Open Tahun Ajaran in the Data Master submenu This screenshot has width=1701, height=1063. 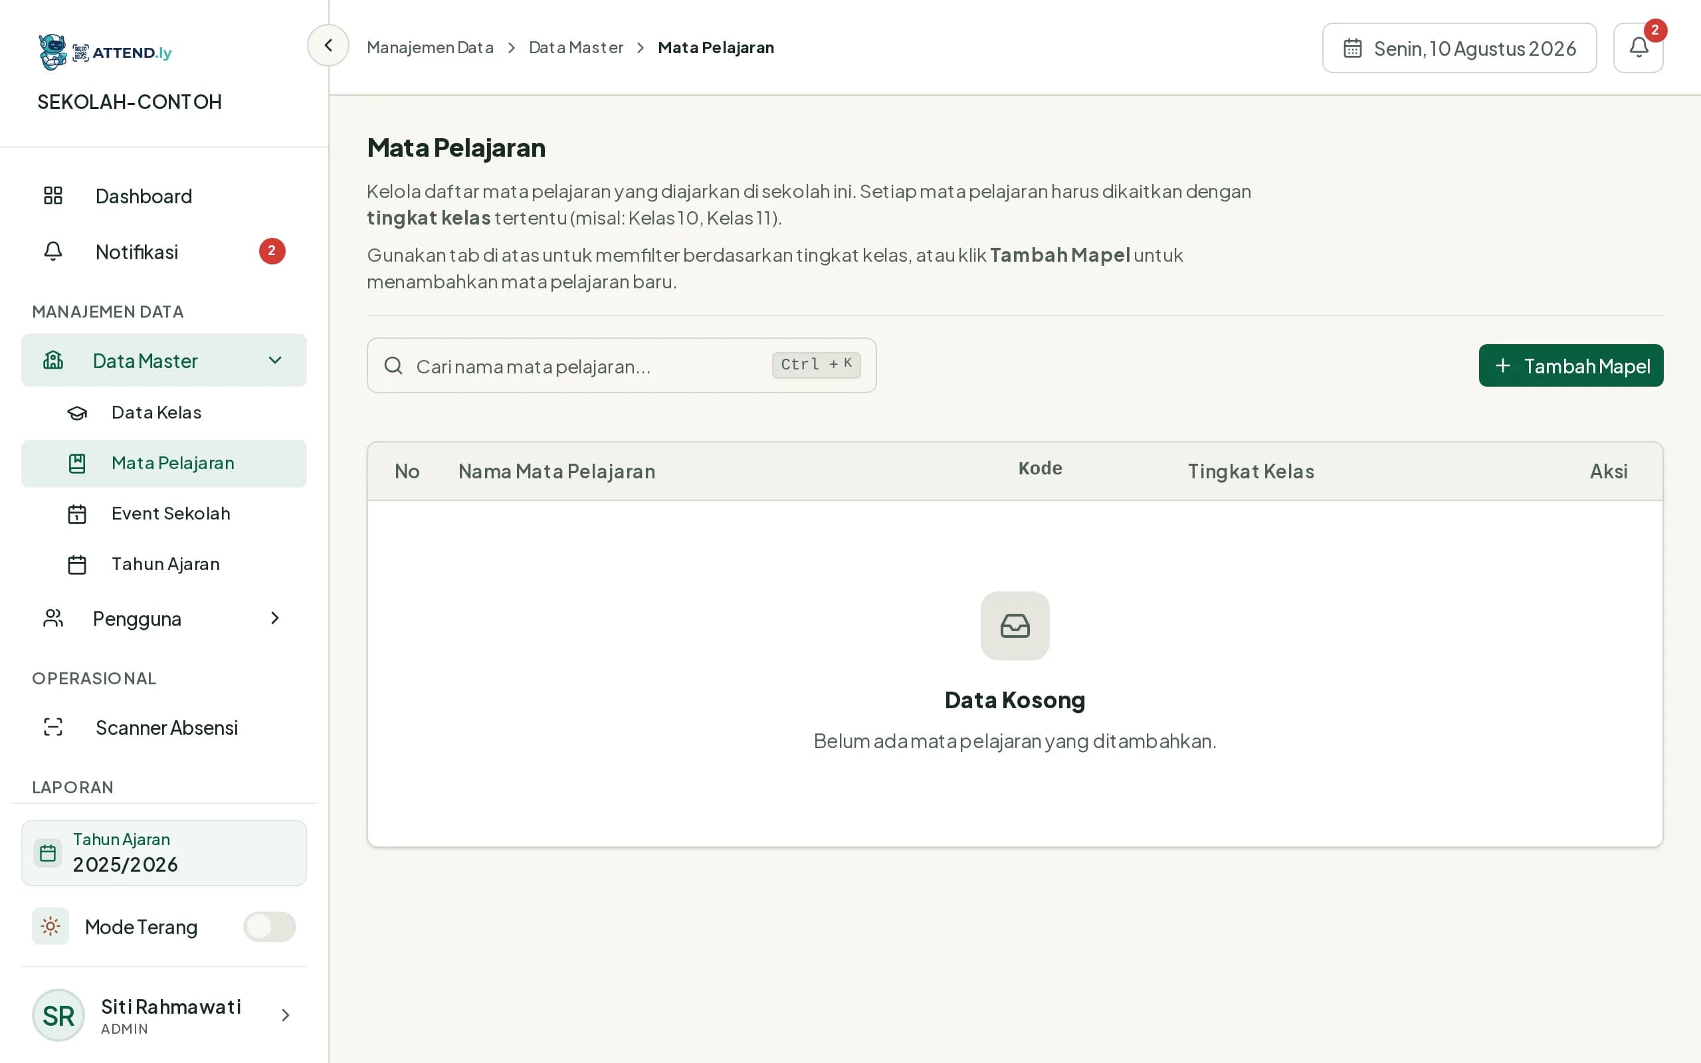163,565
